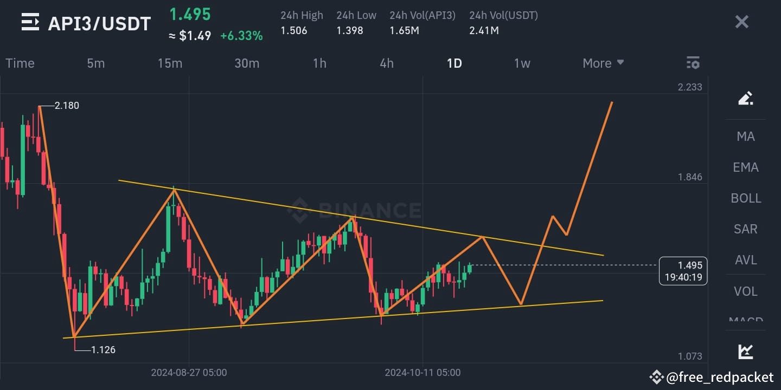Show the VOL volume indicator
The height and width of the screenshot is (390, 781).
[745, 291]
